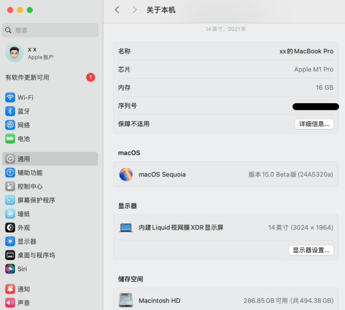Open 墙纸 wallpaper settings icon
Viewport: 345px width, 310px height.
[10, 214]
